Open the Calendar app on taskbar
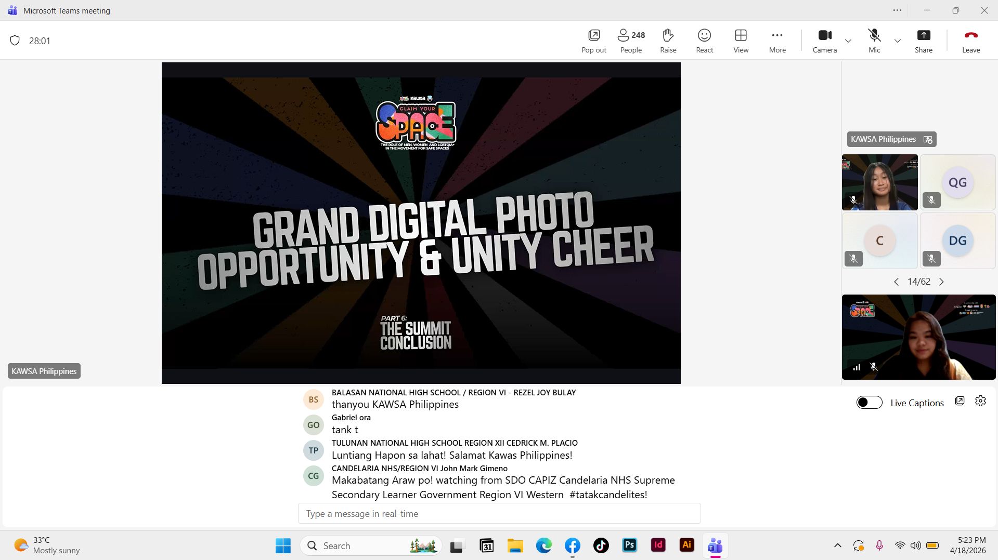This screenshot has width=998, height=560. coord(486,545)
